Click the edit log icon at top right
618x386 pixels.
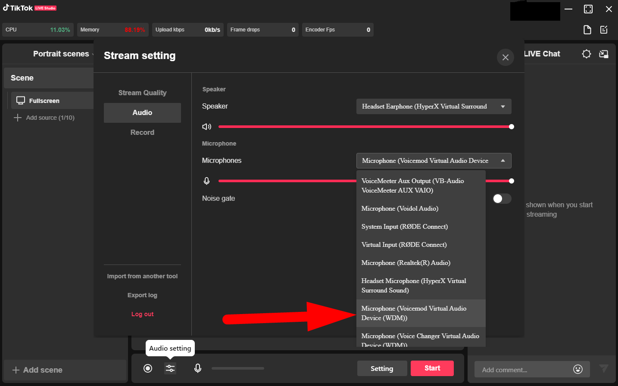(x=603, y=30)
